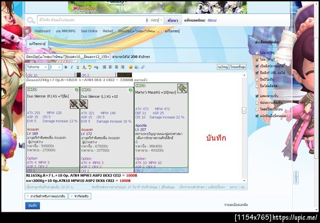The height and width of the screenshot is (223, 320).
Task: Click the first alignment icon in toolbar
Action: 105,67
